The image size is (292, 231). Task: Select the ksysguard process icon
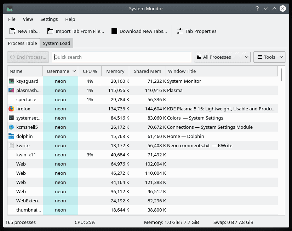pos(11,81)
